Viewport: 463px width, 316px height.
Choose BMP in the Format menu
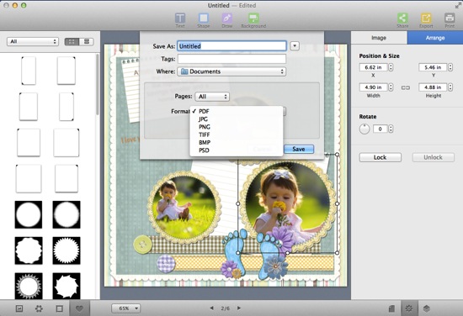237,142
